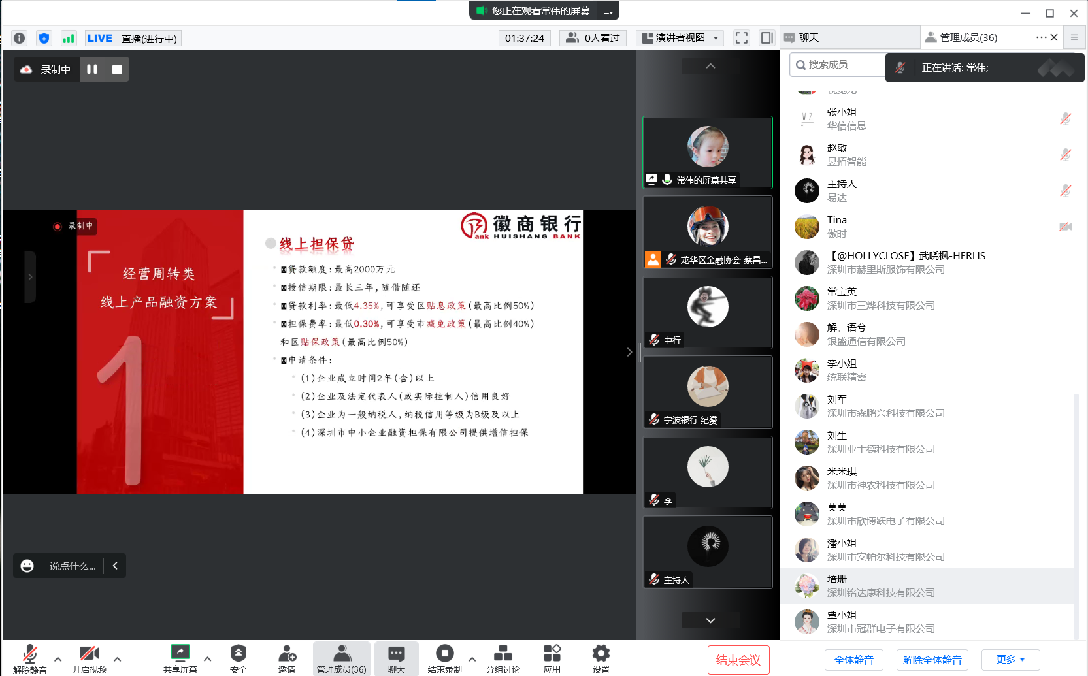The width and height of the screenshot is (1088, 676).
Task: Select member 刘军 in the list
Action: [928, 406]
